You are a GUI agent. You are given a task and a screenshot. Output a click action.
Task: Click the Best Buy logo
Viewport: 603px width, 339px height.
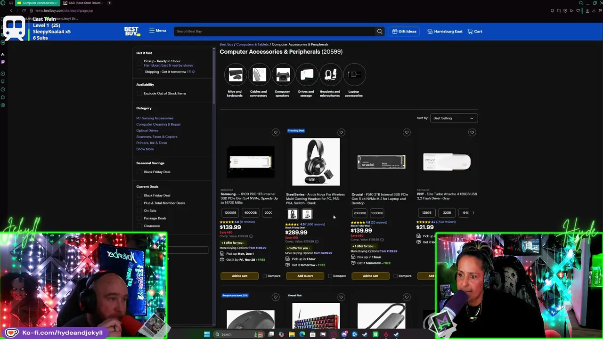pos(132,32)
